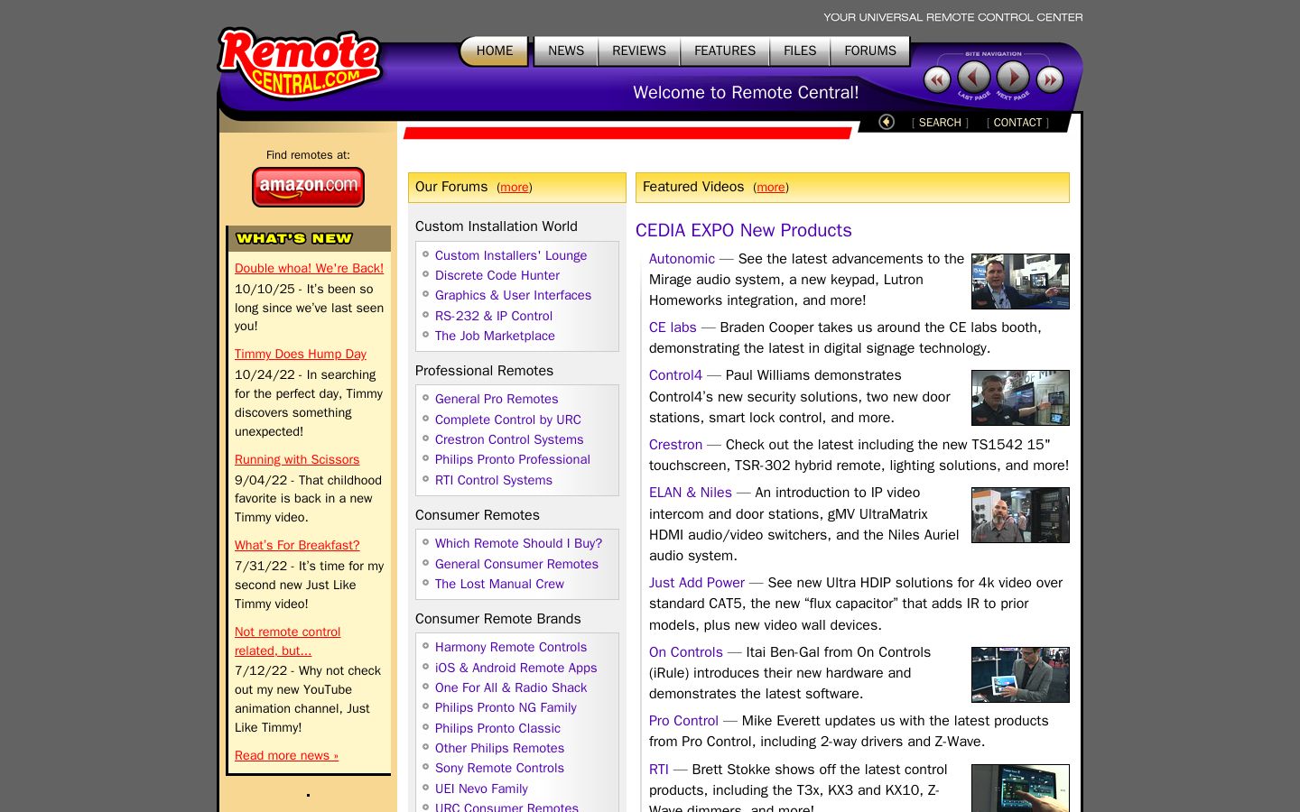Select the FEATURES tab
The width and height of the screenshot is (1300, 812).
coord(725,51)
